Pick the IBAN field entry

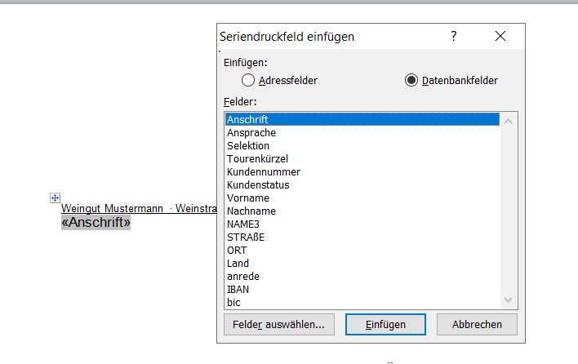click(x=238, y=289)
